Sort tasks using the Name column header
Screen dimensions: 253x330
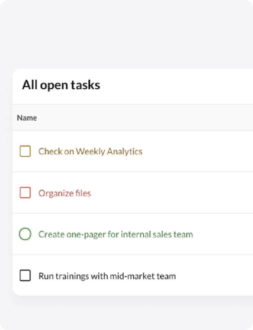click(27, 118)
